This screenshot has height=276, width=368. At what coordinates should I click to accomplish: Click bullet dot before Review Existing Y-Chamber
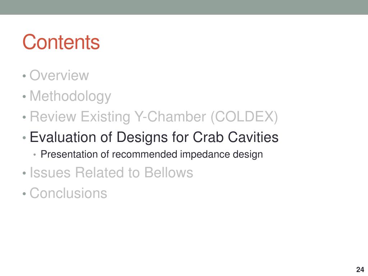[x=24, y=117]
